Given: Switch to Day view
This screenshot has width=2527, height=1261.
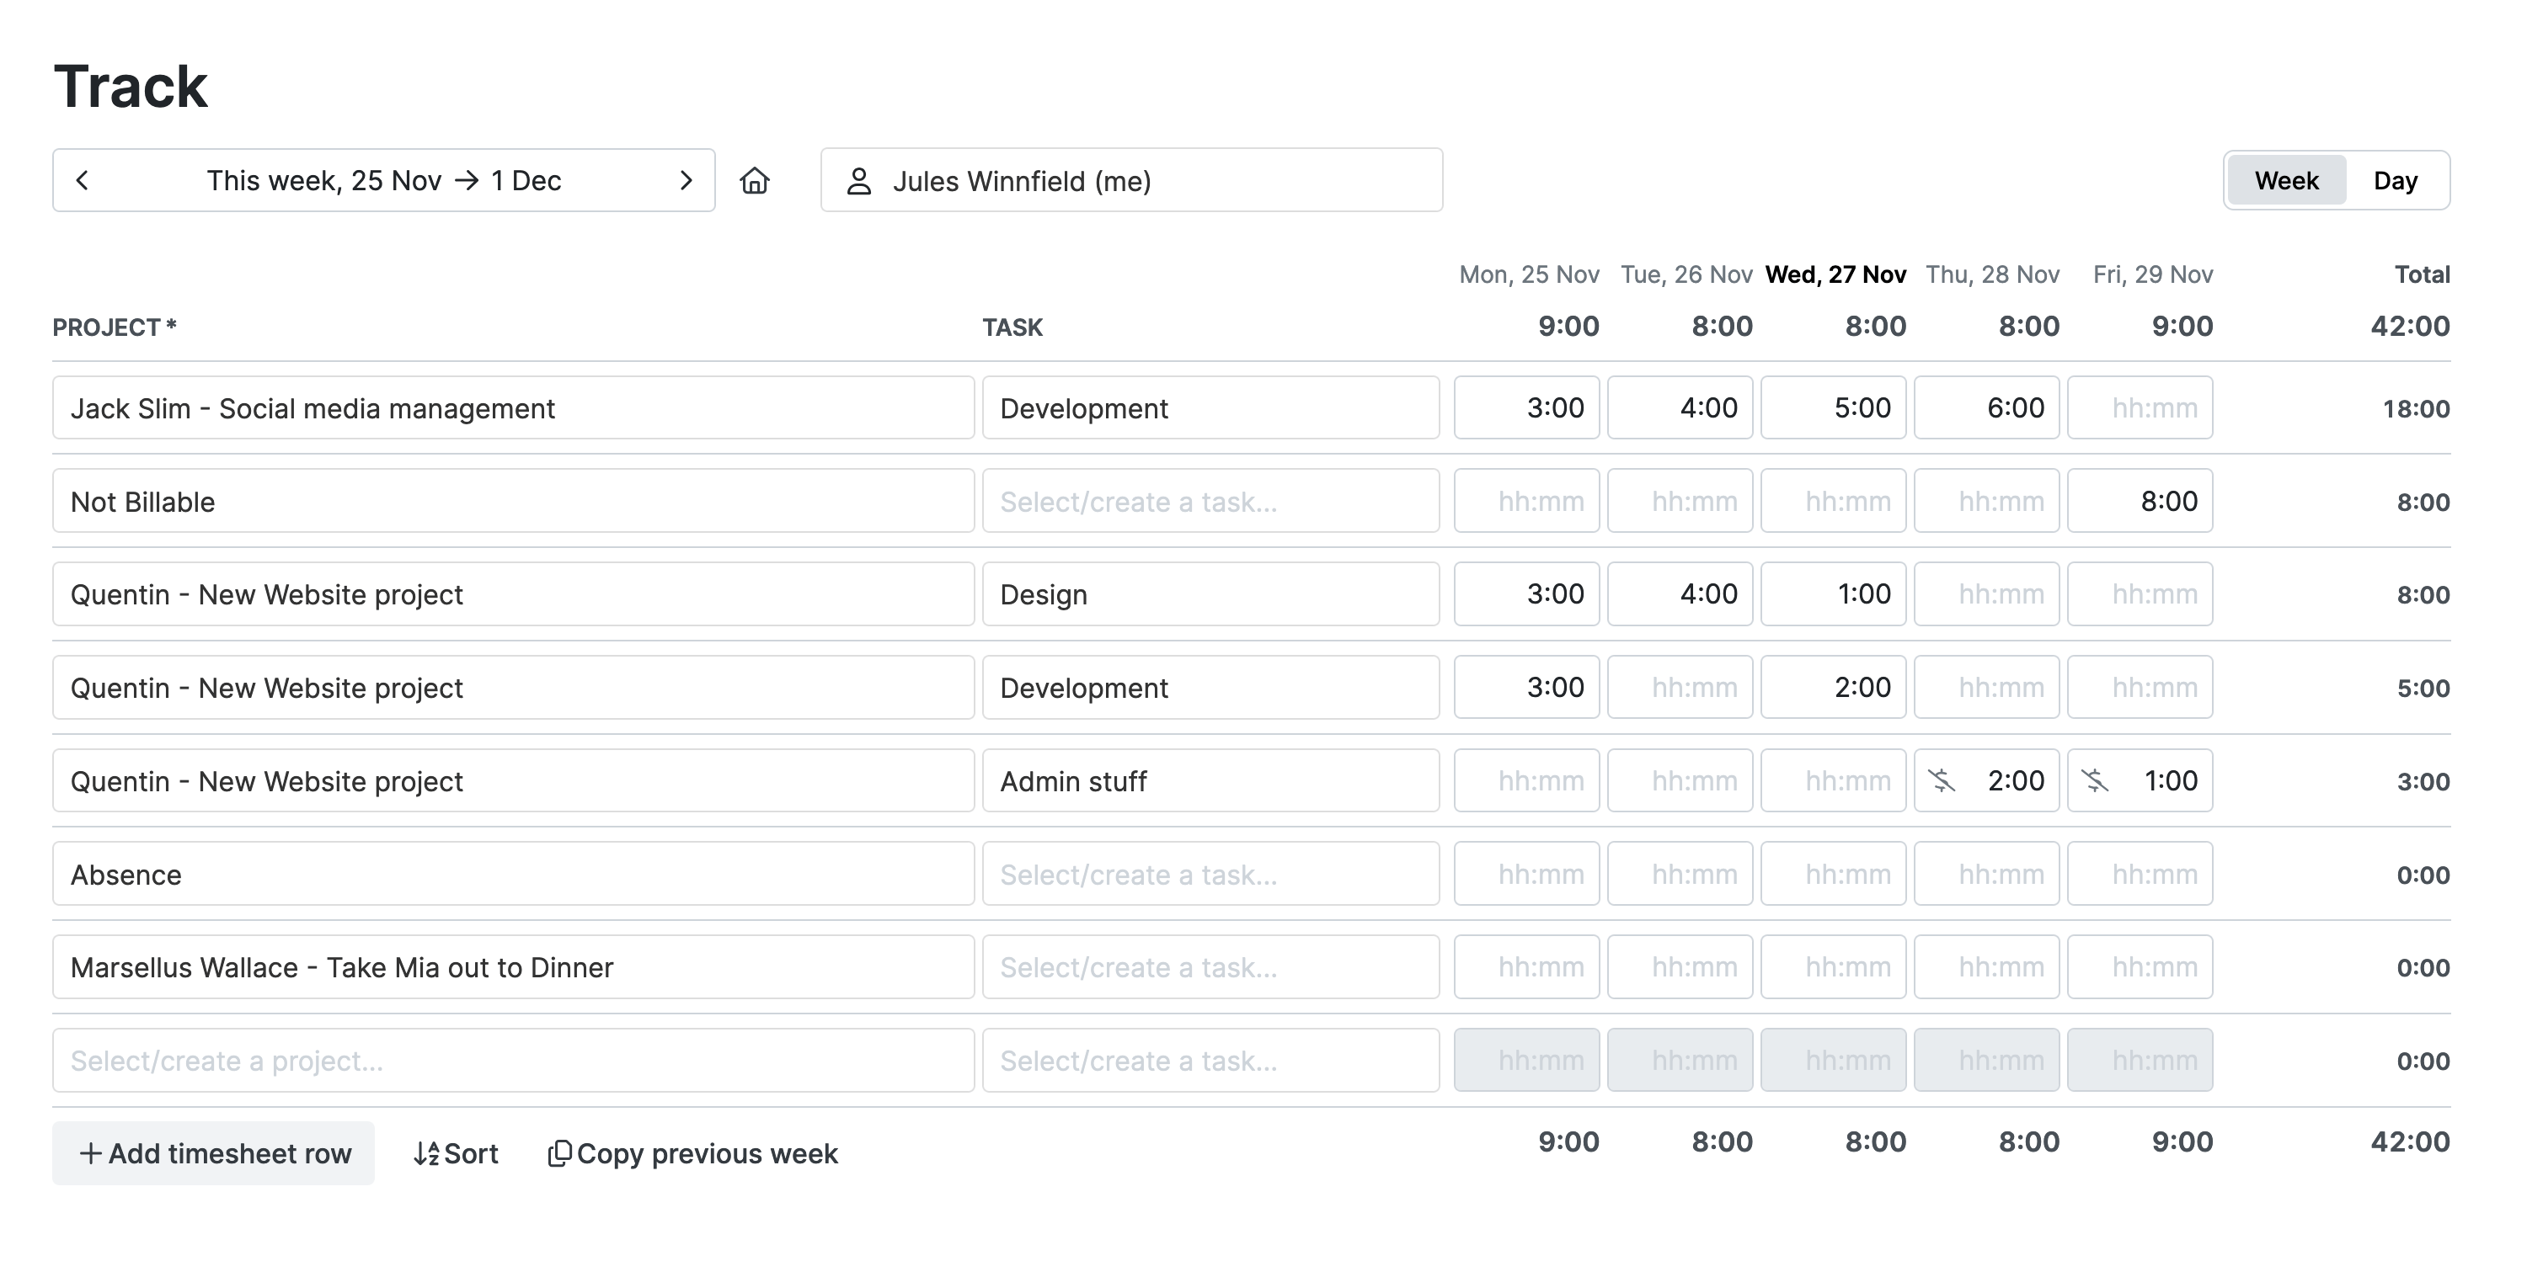Looking at the screenshot, I should (x=2396, y=179).
